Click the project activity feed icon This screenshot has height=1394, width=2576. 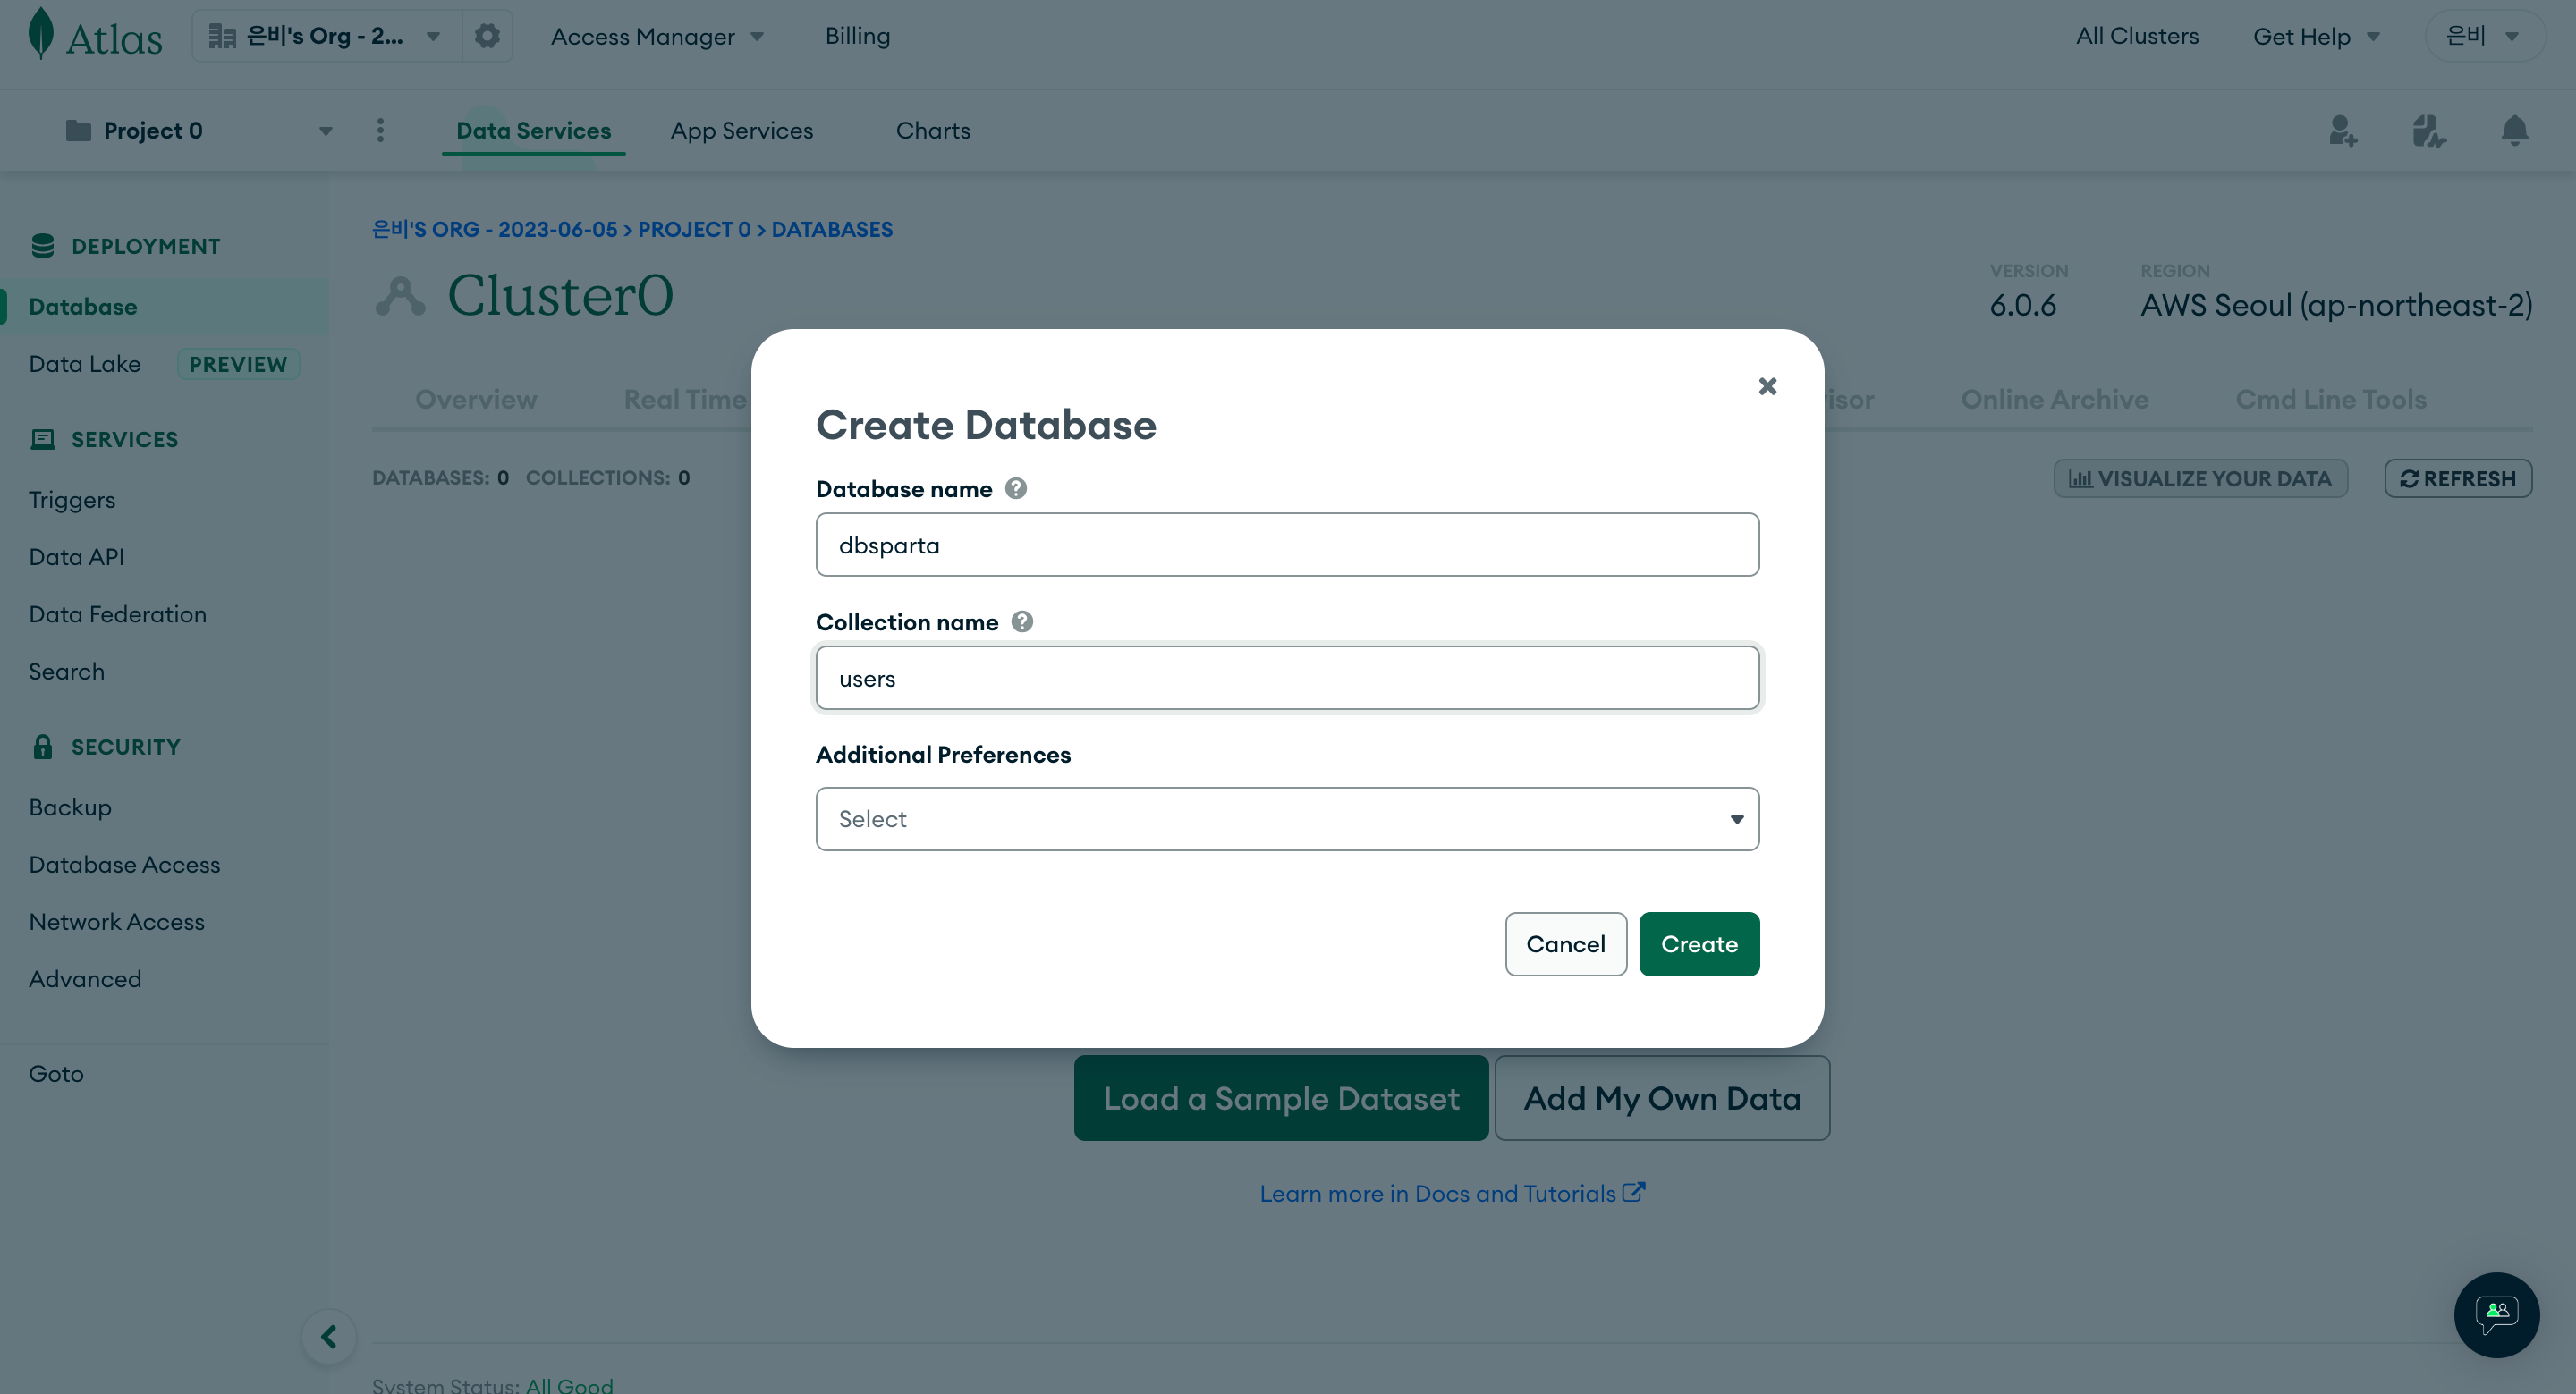pyautogui.click(x=2428, y=130)
